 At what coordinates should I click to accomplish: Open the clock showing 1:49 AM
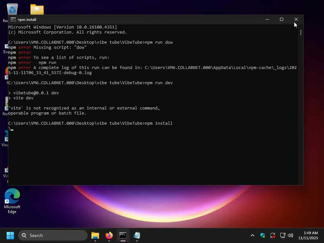pos(308,235)
